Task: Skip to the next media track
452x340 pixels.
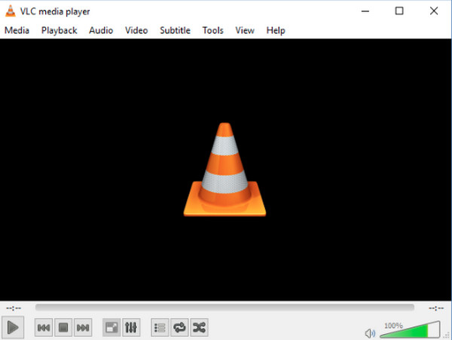Action: (83, 328)
